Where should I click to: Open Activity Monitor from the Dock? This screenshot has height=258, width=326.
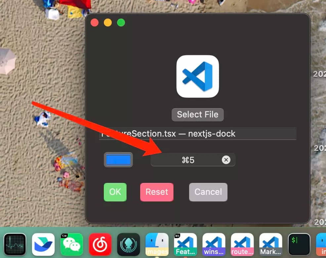(15, 244)
